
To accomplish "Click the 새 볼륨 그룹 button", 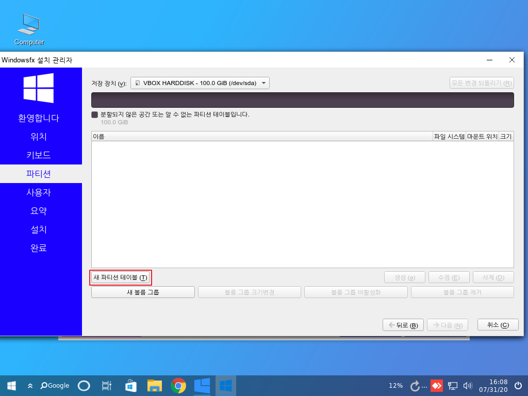I will [143, 292].
